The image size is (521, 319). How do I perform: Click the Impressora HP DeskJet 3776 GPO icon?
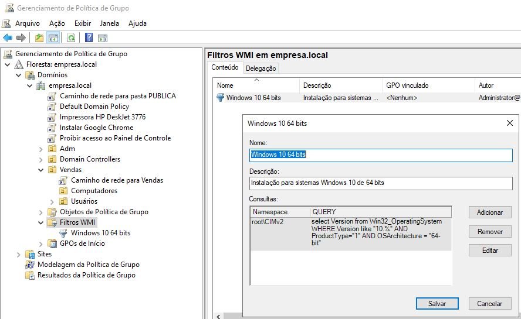click(52, 117)
